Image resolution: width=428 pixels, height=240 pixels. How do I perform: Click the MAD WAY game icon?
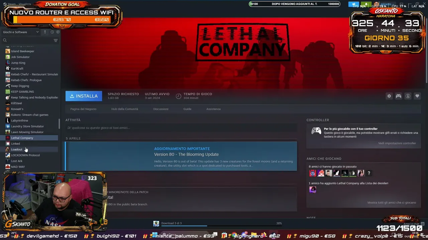point(8,167)
